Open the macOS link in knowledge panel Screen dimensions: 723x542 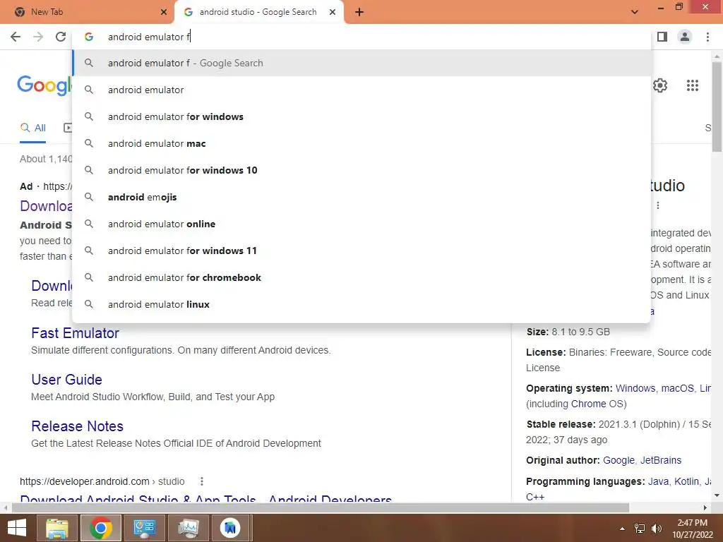(x=677, y=388)
